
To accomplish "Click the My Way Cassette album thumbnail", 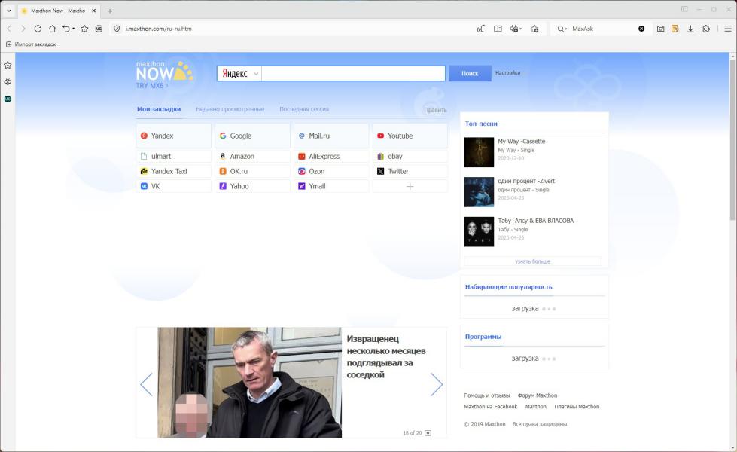I will point(479,152).
